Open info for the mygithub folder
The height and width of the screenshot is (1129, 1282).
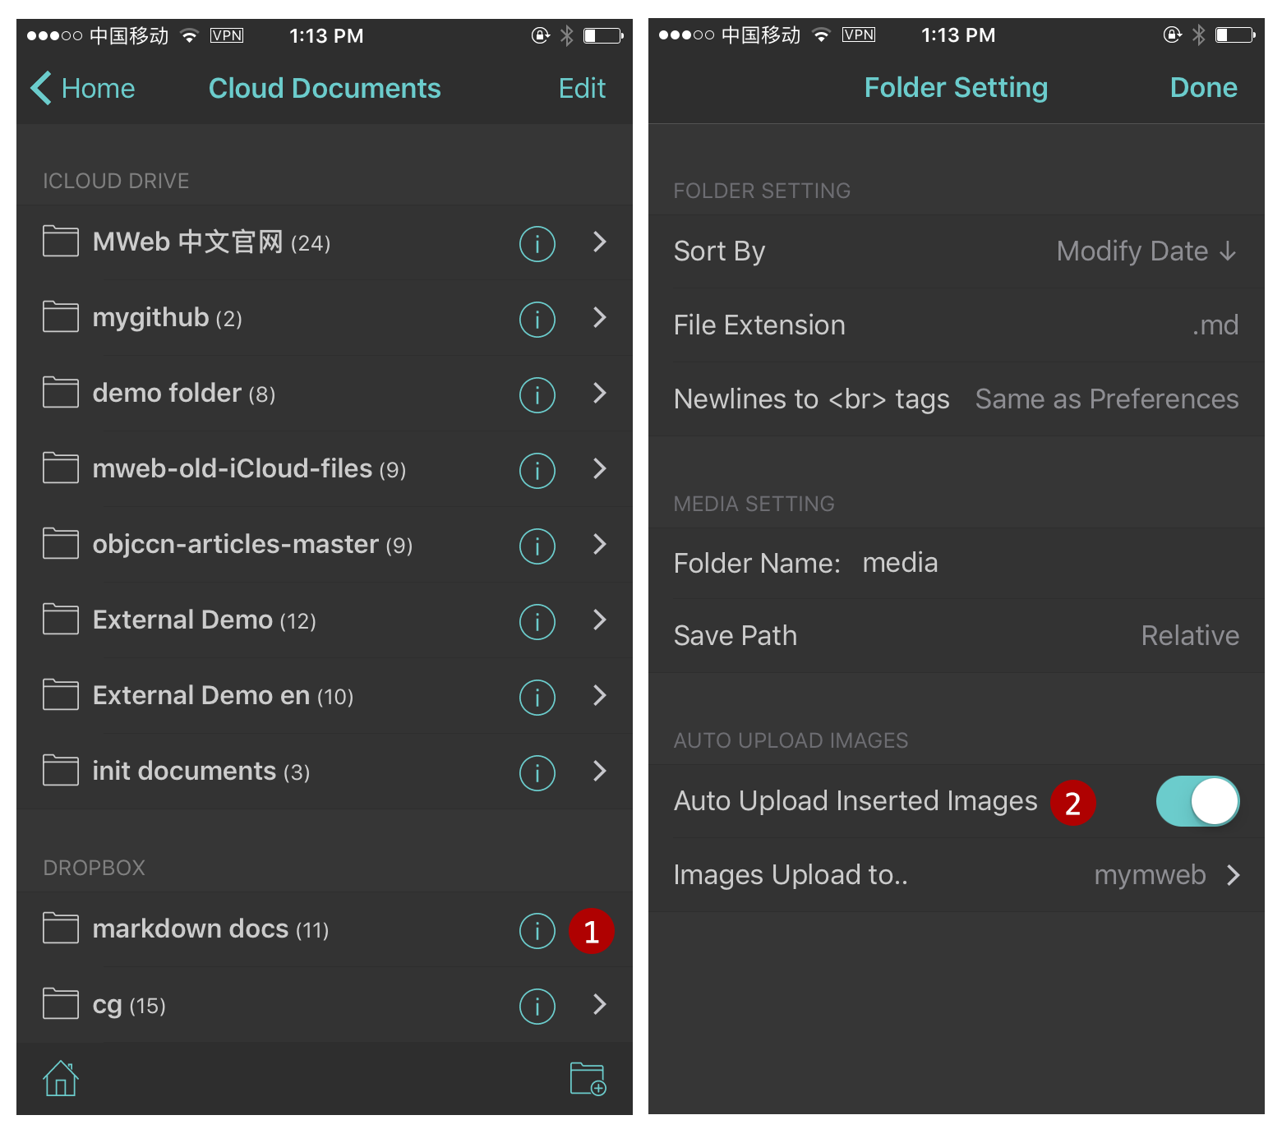point(537,319)
